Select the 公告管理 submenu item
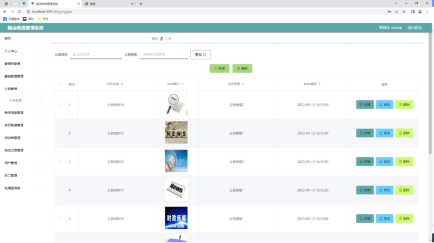The image size is (434, 243). click(x=22, y=101)
